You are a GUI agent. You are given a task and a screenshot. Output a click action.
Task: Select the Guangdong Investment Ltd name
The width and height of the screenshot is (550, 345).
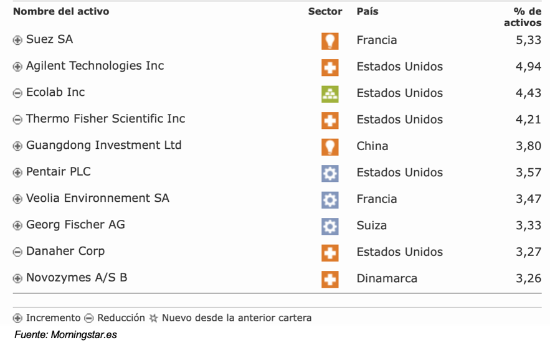point(103,146)
